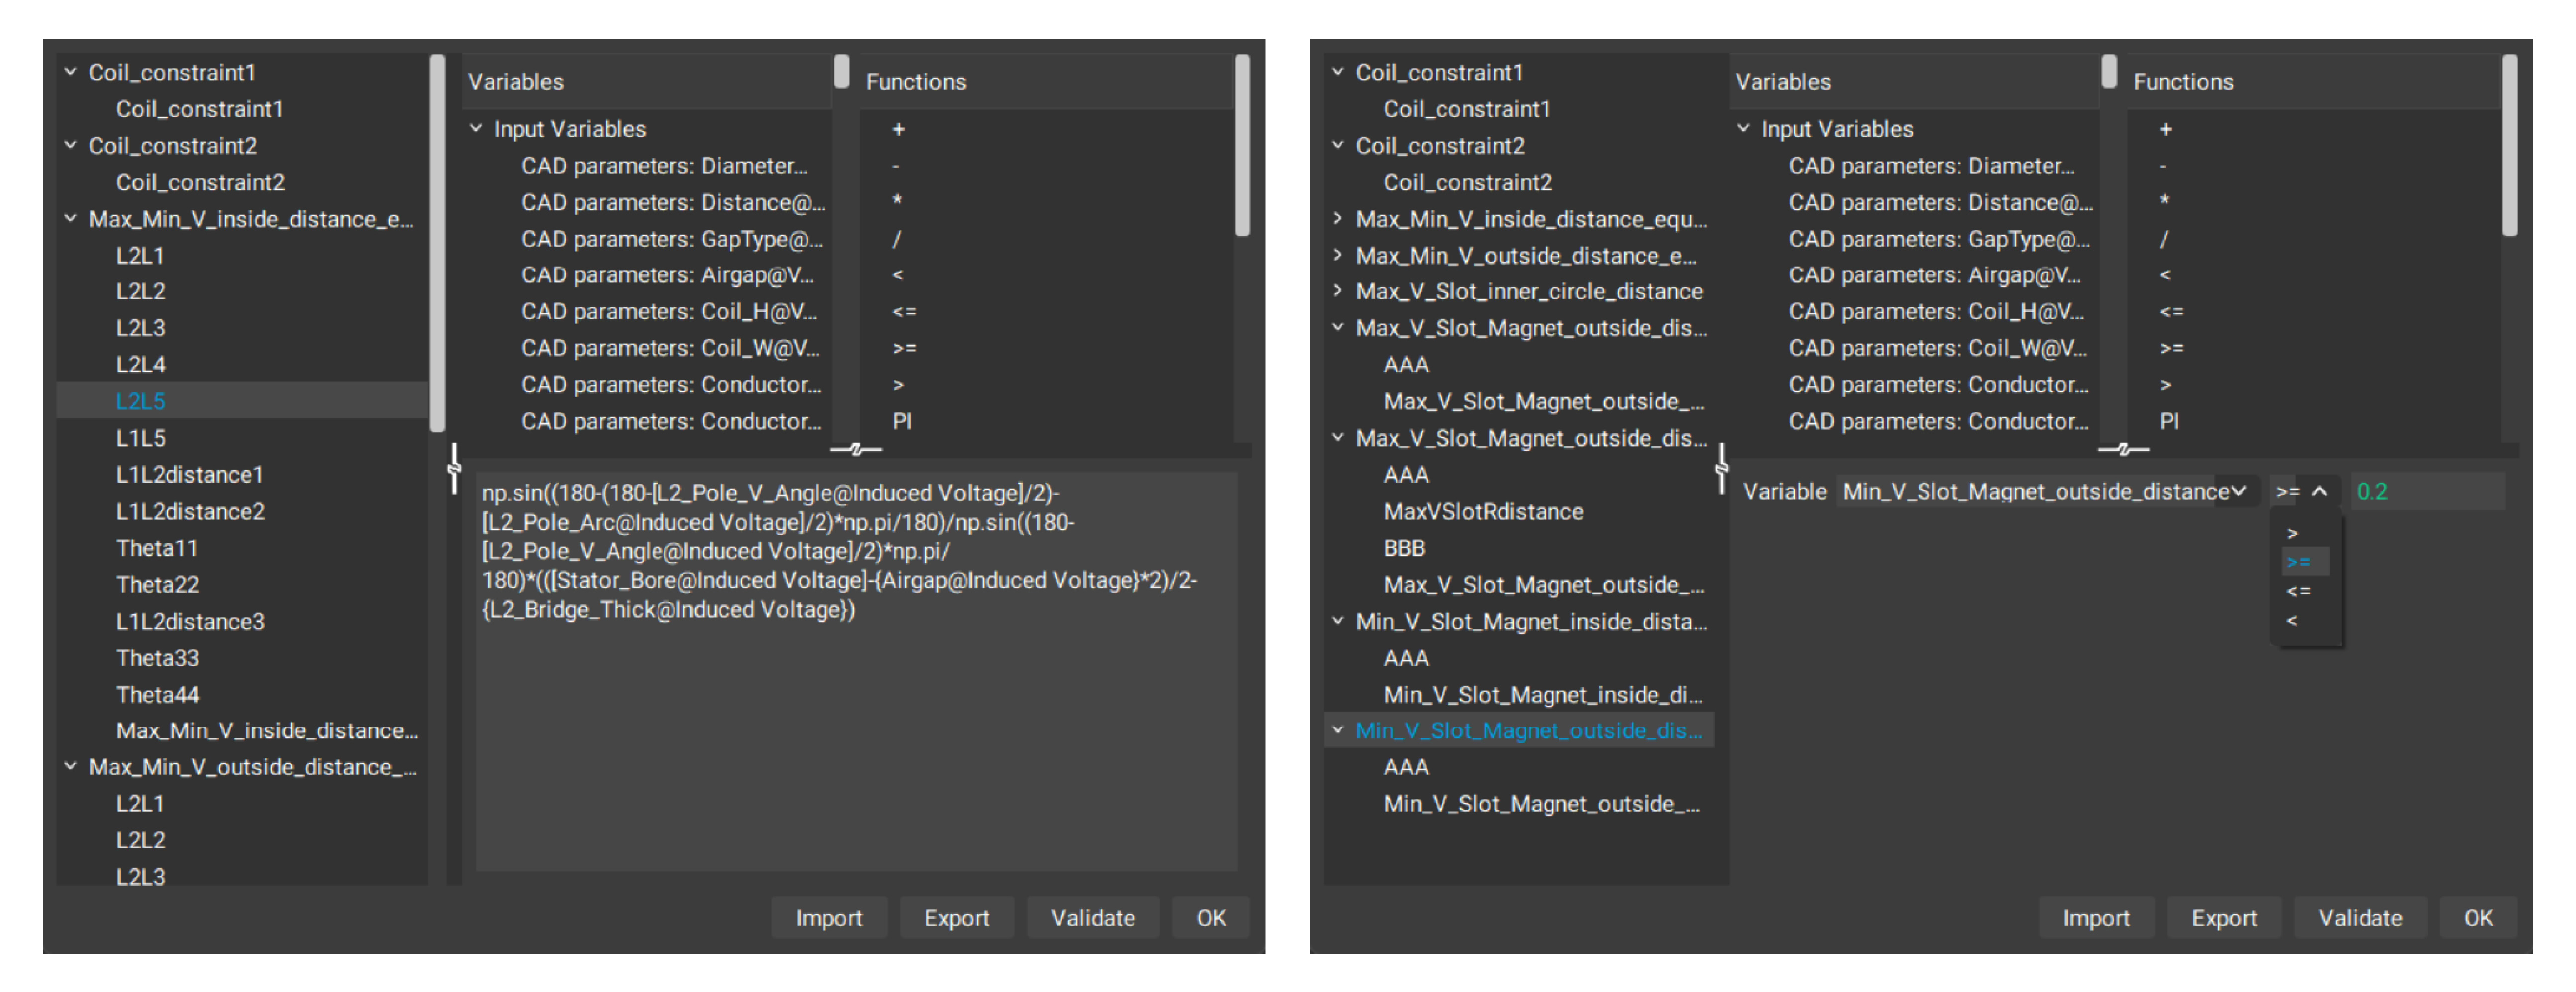This screenshot has height=992, width=2576.
Task: Expand Max_V_Slot_inner_circle_distance node
Action: [1337, 292]
